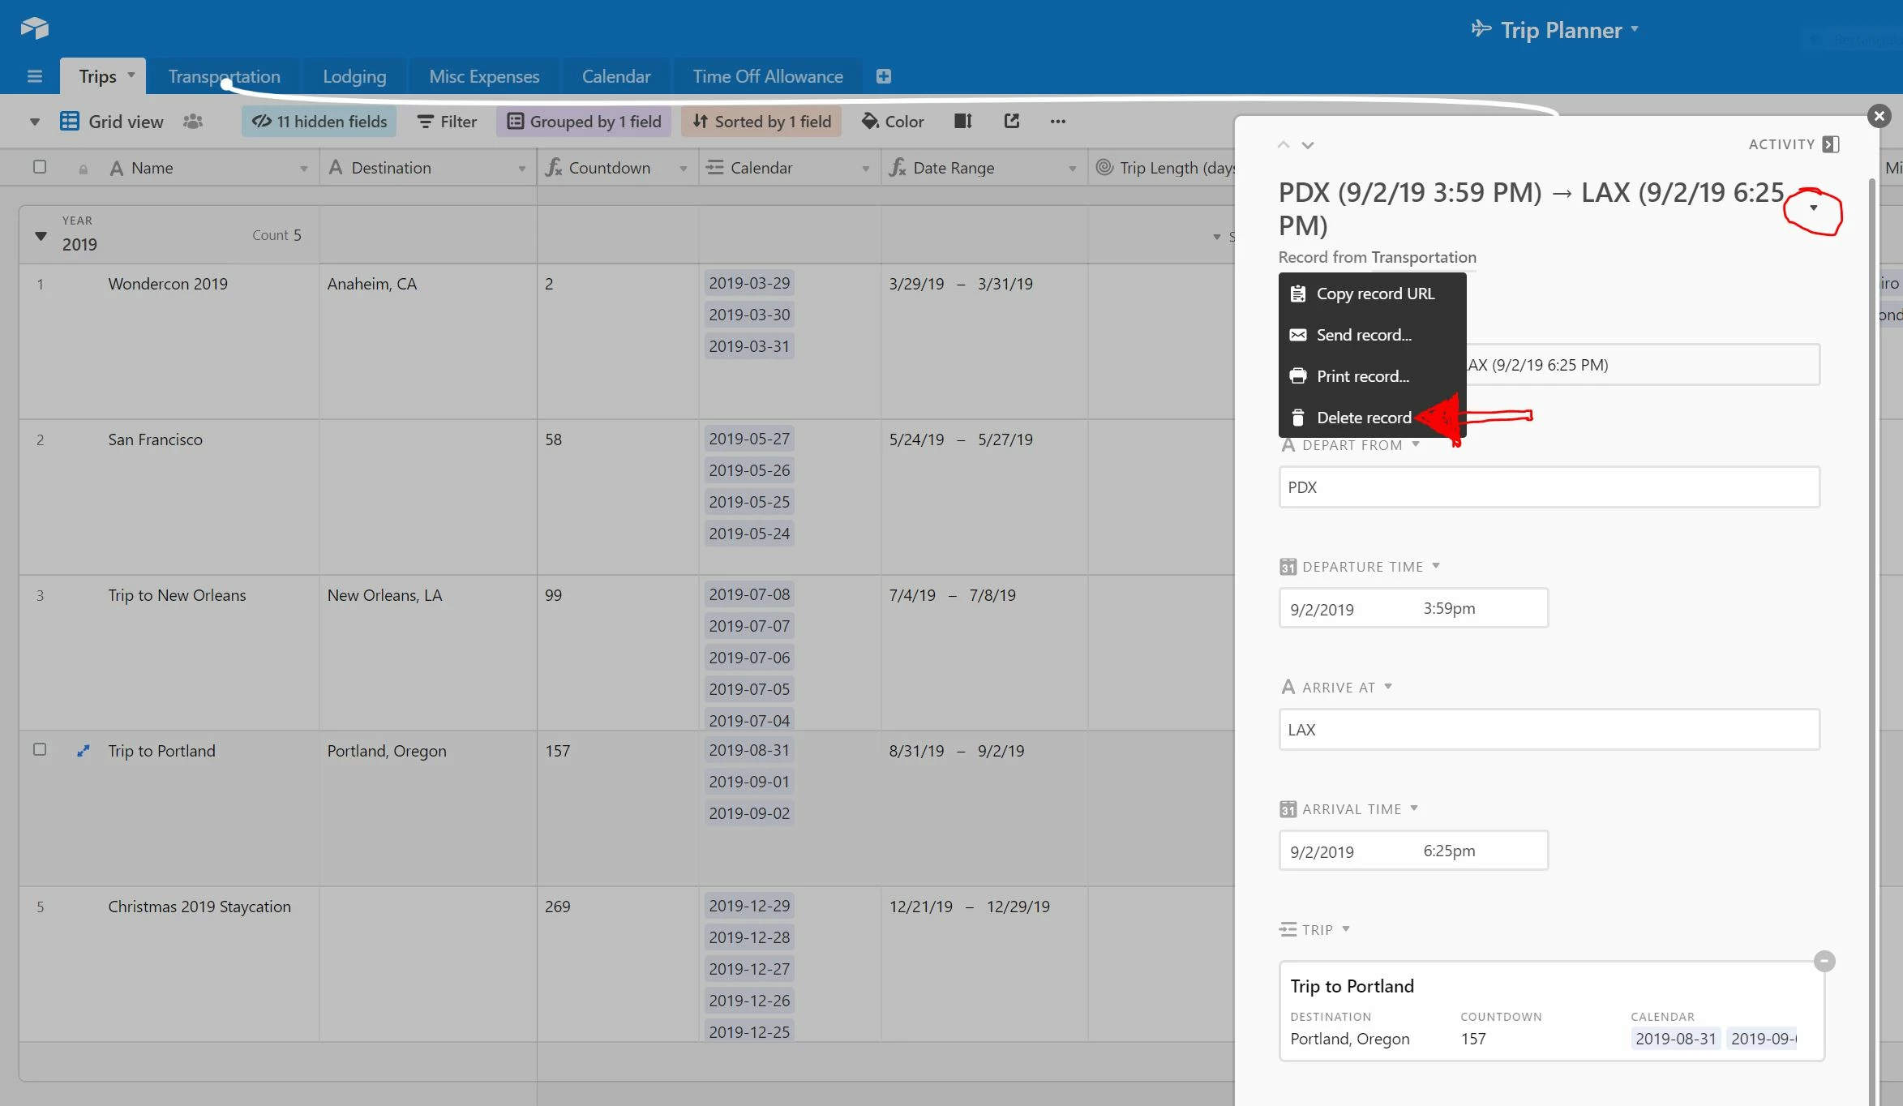Click the Filter button
This screenshot has height=1106, width=1903.
(x=447, y=122)
